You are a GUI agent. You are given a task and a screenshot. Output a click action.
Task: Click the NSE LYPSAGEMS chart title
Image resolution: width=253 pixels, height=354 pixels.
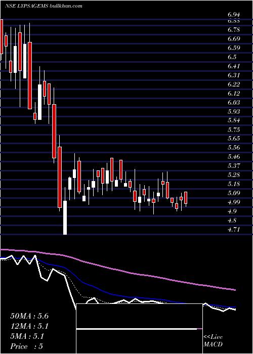click(26, 6)
